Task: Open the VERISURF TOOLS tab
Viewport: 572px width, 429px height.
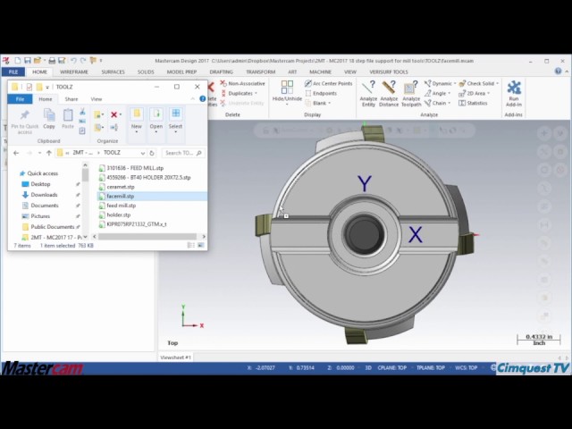Action: pos(389,71)
